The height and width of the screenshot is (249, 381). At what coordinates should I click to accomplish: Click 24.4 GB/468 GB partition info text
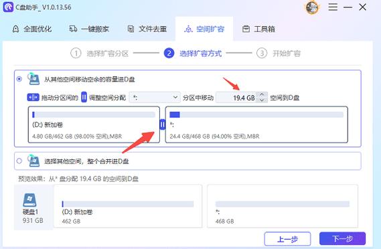click(214, 137)
